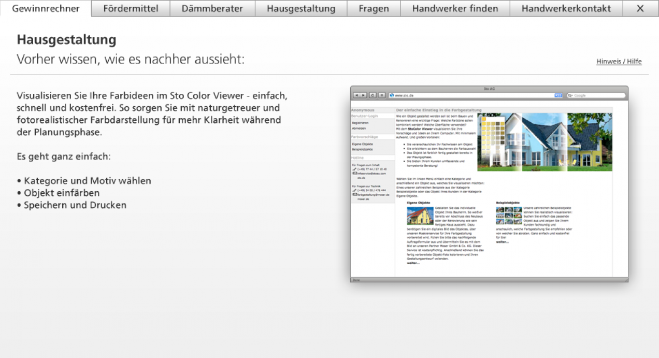Close the overlay using the X tab

click(x=640, y=8)
